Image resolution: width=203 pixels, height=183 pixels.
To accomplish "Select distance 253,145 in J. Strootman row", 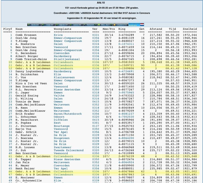I will [156, 126].
